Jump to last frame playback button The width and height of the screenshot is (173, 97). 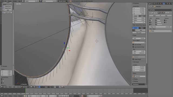68,96
